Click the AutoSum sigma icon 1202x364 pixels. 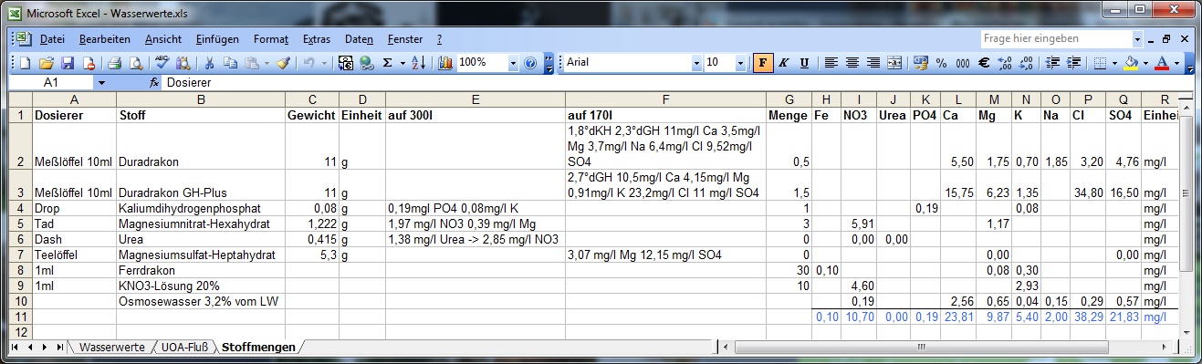click(388, 63)
